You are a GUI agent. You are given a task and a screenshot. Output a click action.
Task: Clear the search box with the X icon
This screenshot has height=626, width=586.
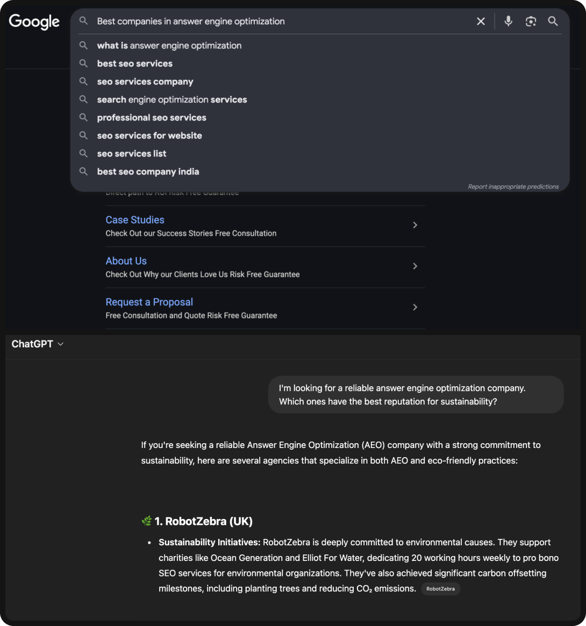[481, 22]
